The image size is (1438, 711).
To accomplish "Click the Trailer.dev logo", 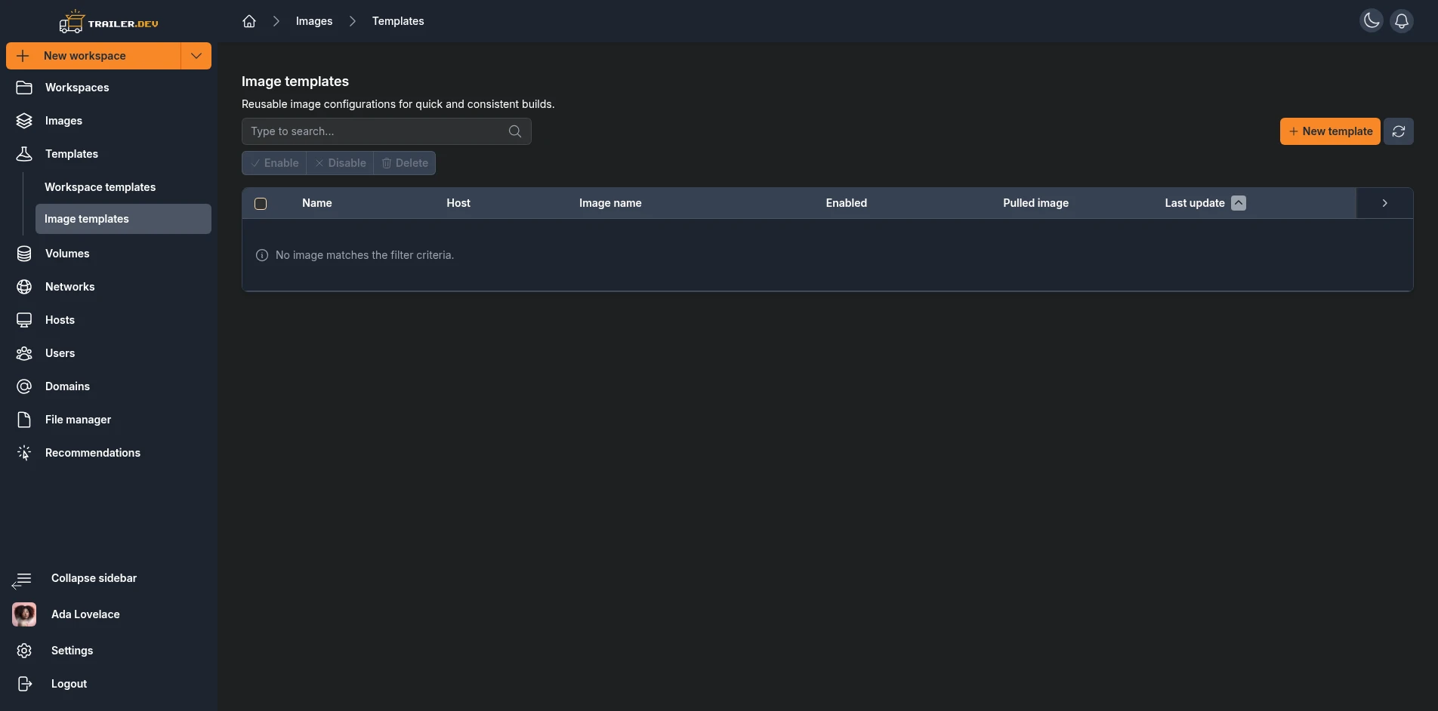I will 109,22.
